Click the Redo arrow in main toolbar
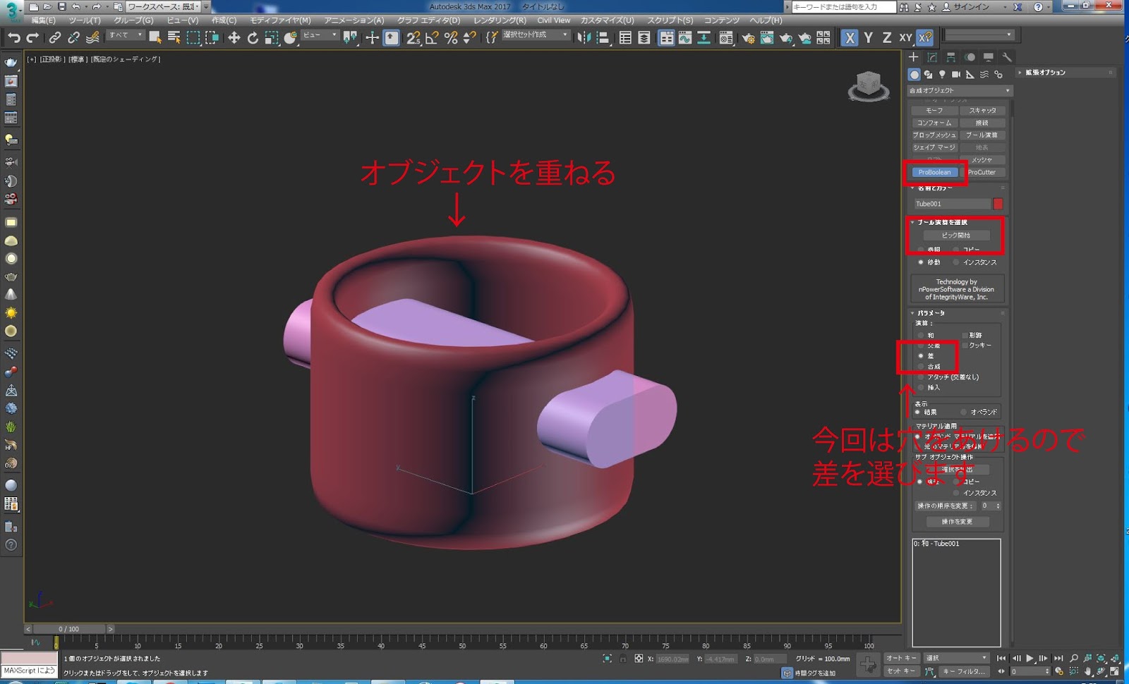Image resolution: width=1129 pixels, height=684 pixels. coord(32,38)
